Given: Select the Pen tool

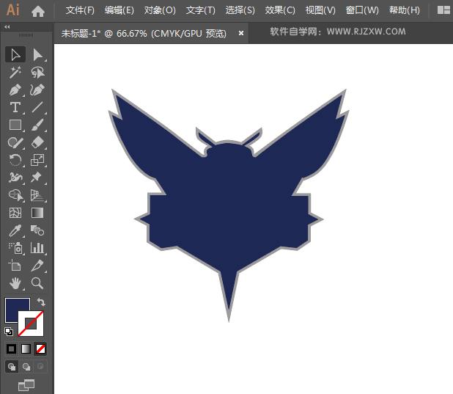Looking at the screenshot, I should click(15, 90).
